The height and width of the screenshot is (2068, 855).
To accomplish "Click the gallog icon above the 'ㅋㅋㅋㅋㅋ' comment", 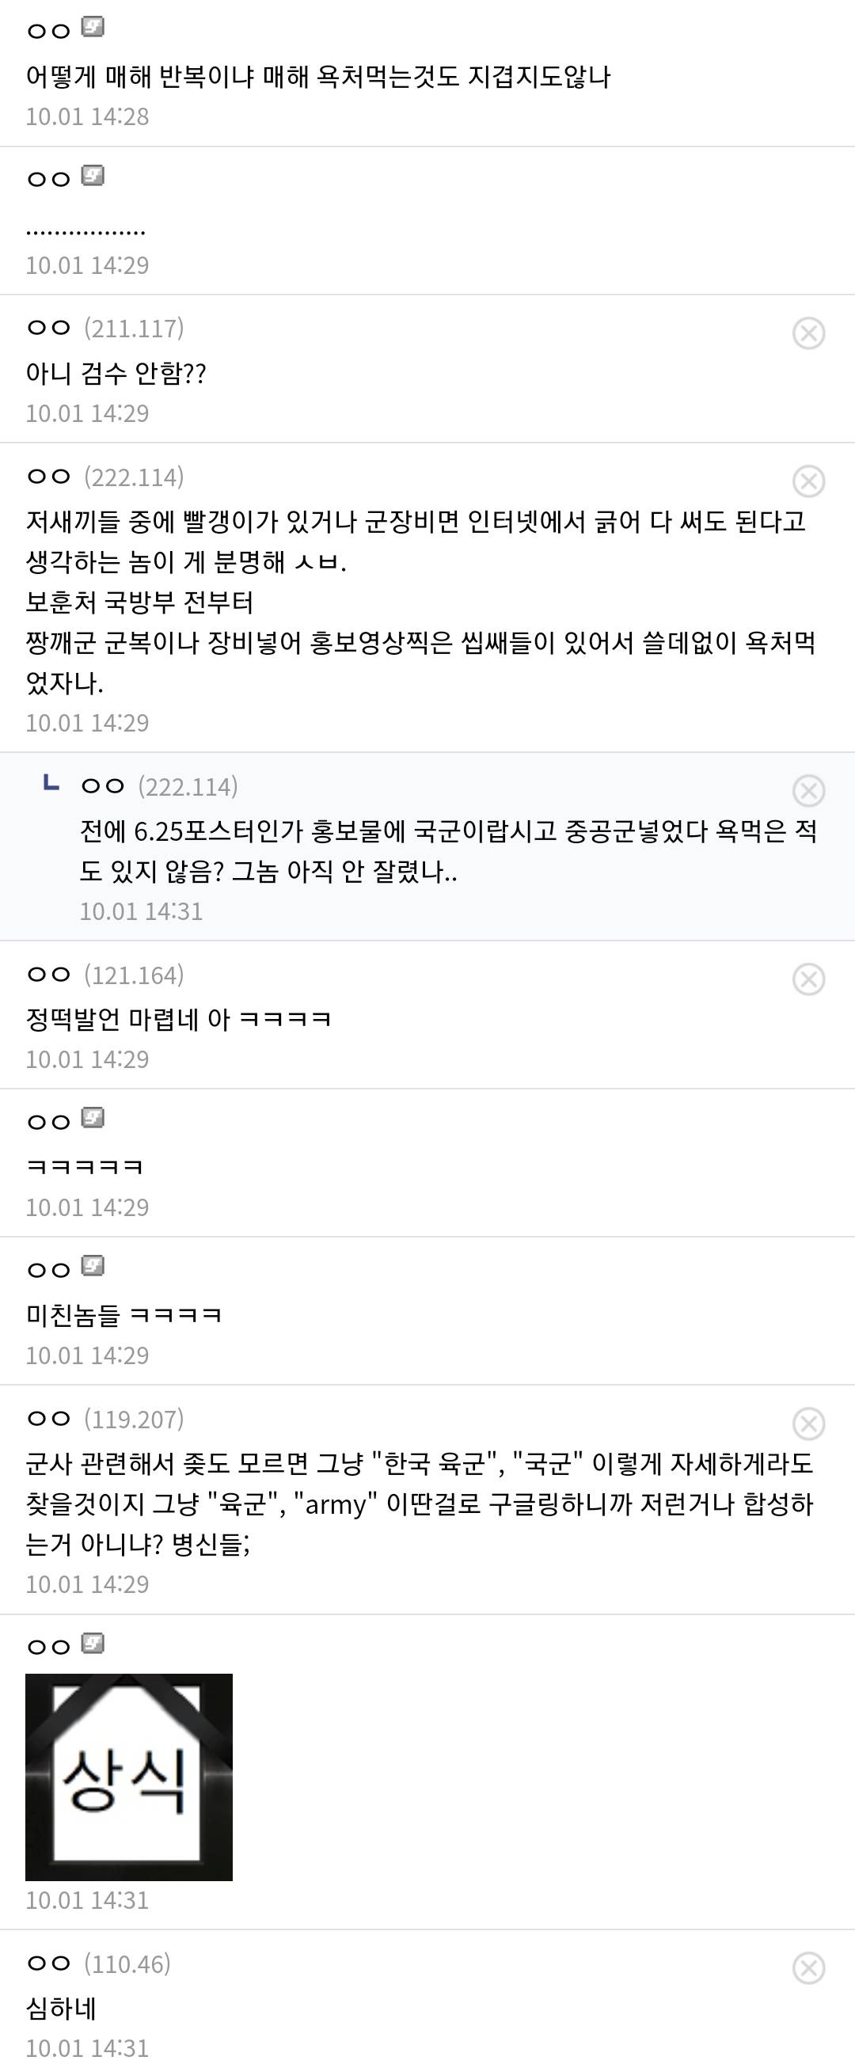I will pos(93,1118).
